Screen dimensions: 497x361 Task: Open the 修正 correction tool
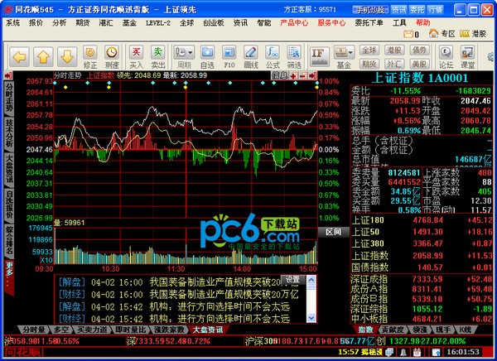[90, 57]
